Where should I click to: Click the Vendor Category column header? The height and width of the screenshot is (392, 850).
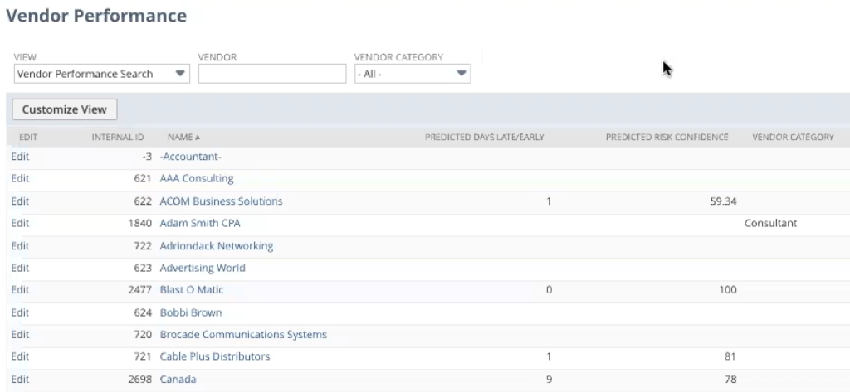(793, 138)
